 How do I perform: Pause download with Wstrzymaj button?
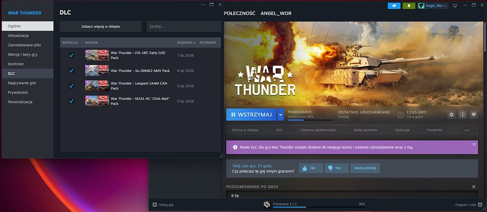coord(251,114)
